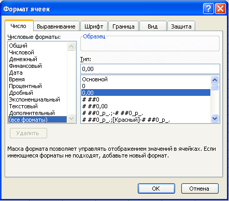229x201 pixels.
Task: Open the Граница tab
Action: coord(123,26)
